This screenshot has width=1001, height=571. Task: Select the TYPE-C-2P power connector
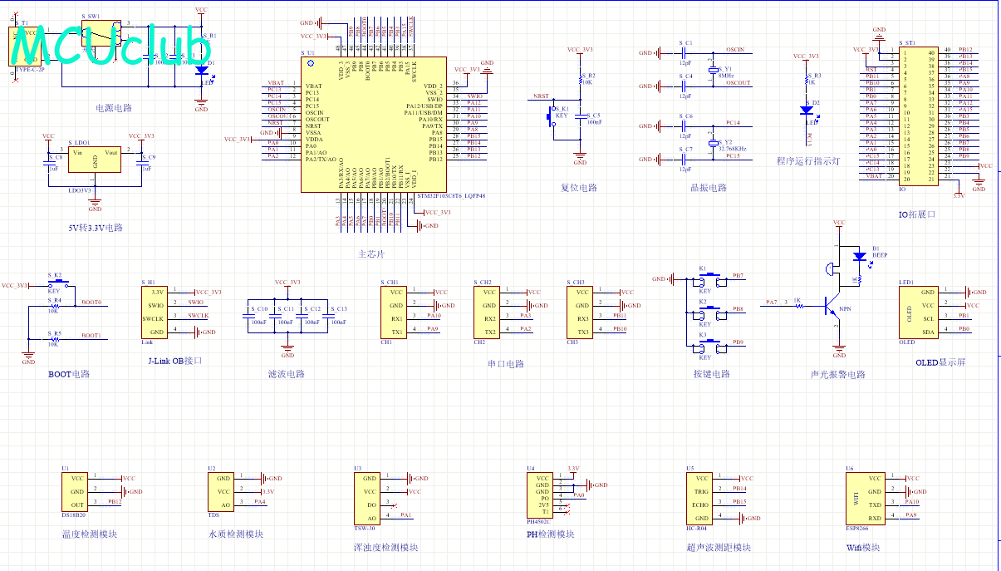click(x=22, y=46)
